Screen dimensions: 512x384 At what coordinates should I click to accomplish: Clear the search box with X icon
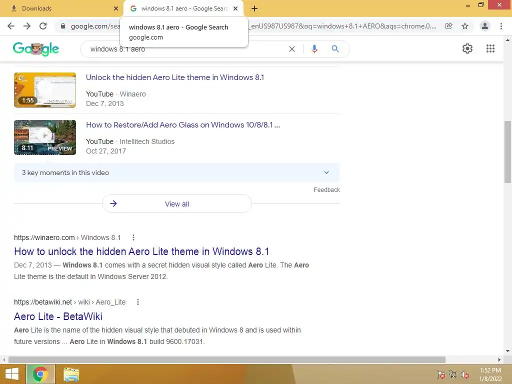tap(292, 49)
